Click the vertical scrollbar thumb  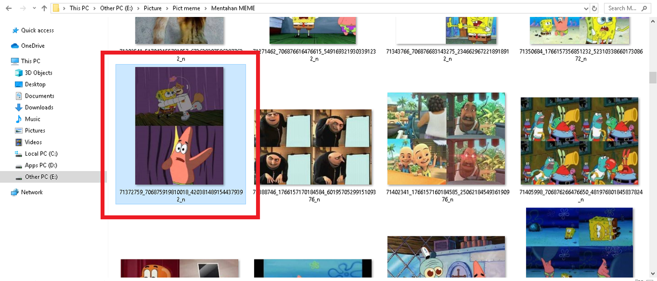(653, 77)
